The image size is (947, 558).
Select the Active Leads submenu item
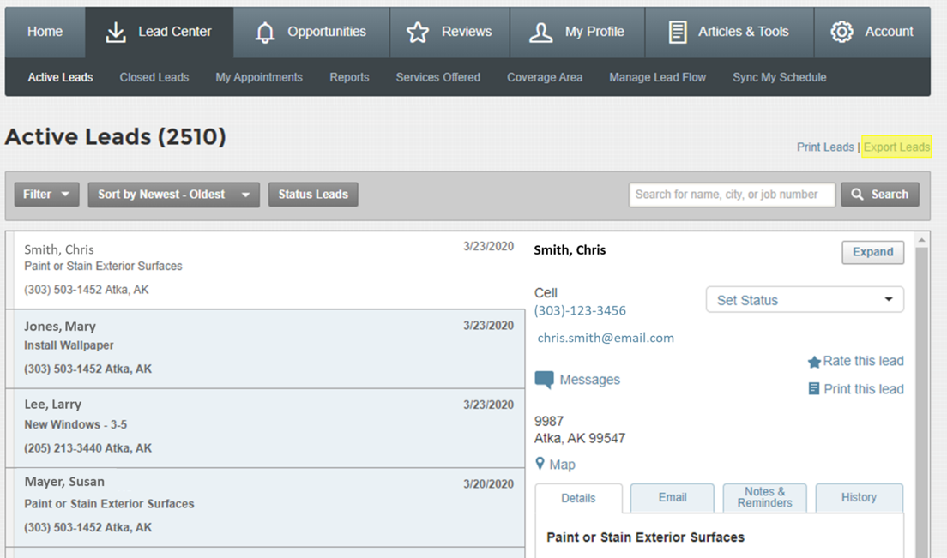click(x=60, y=77)
